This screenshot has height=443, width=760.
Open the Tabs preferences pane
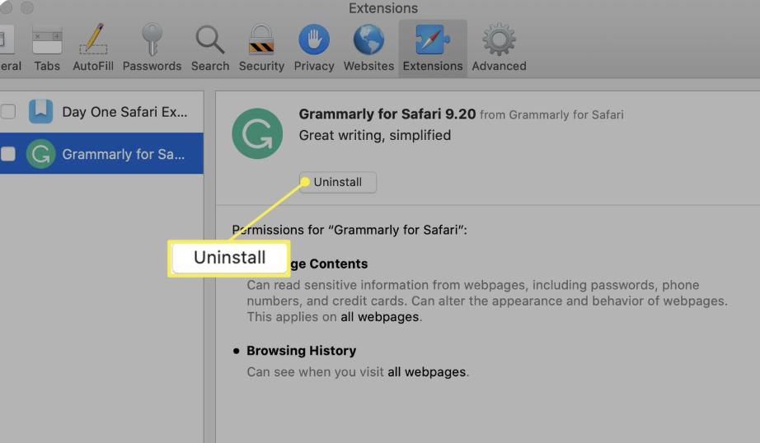click(47, 49)
